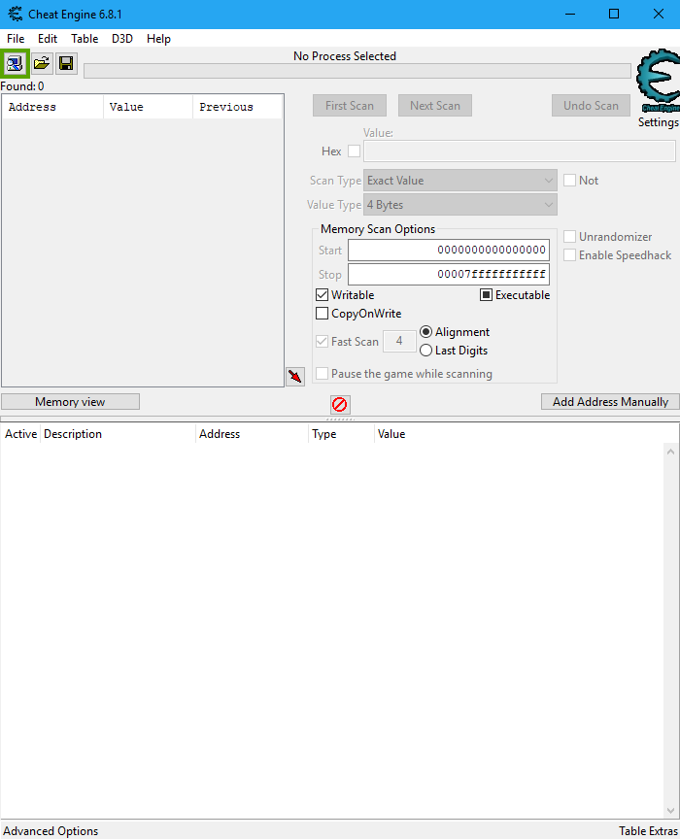Open the Edit menu
This screenshot has height=839, width=680.
(x=48, y=39)
